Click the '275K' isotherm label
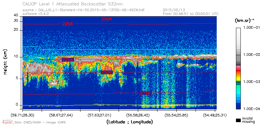The height and width of the screenshot is (125, 260). [x=146, y=93]
